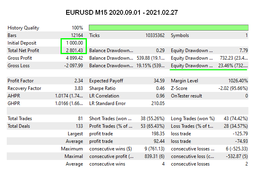Click the Equity Drawdown value '7.79'
The width and height of the screenshot is (255, 191).
243,51
